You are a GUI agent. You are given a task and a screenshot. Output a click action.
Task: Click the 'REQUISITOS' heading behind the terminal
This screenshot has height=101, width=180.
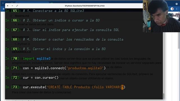21,37
